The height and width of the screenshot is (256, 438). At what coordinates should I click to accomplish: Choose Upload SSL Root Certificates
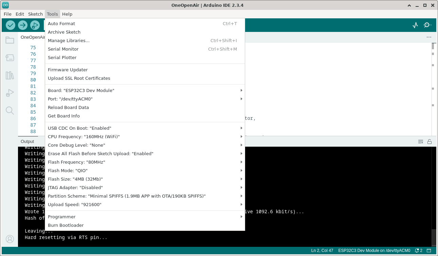[145, 78]
